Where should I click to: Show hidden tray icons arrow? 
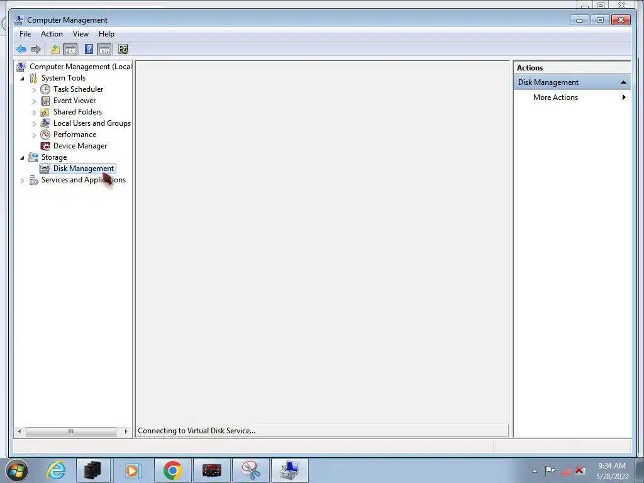[535, 471]
